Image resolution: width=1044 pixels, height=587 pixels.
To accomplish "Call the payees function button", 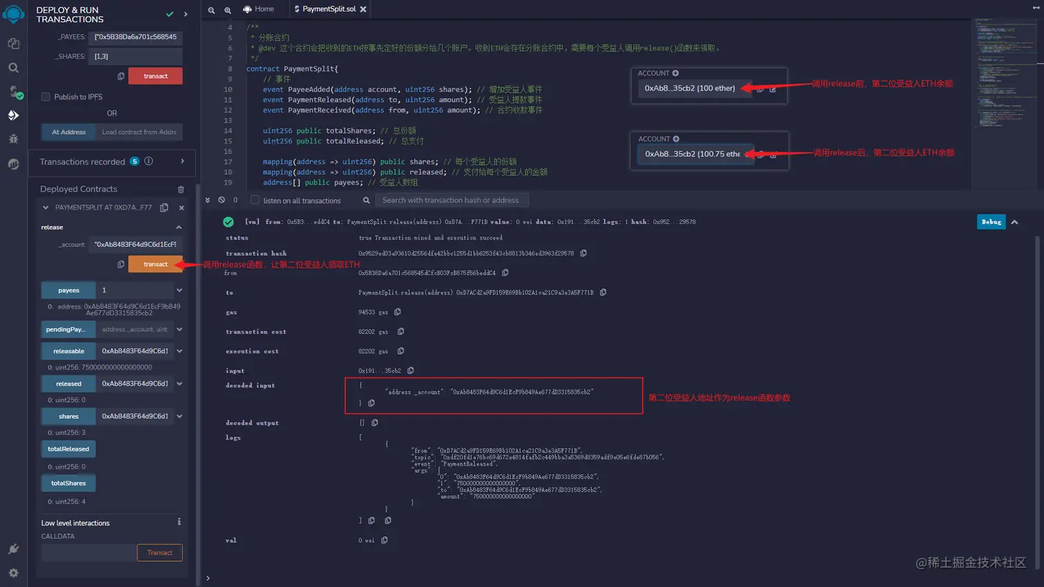I will (68, 290).
